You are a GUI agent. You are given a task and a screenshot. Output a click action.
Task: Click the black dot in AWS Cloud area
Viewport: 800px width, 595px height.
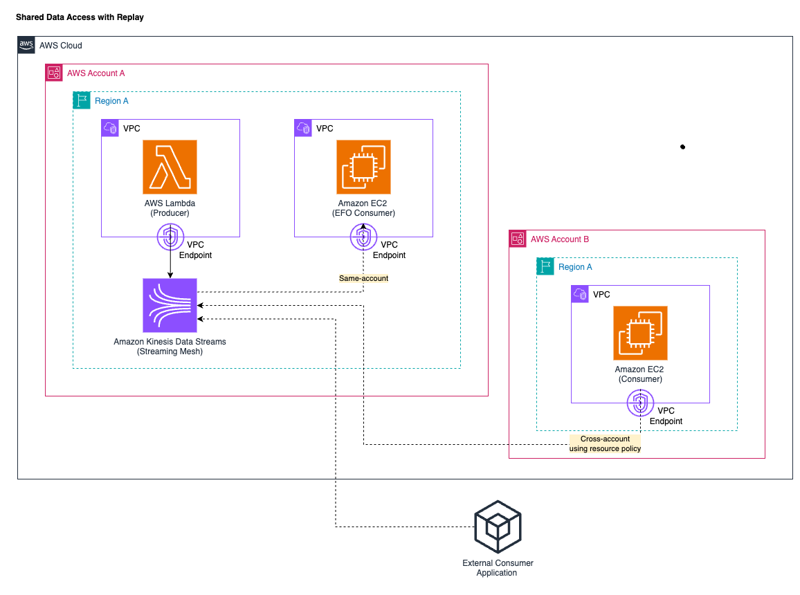(x=682, y=147)
